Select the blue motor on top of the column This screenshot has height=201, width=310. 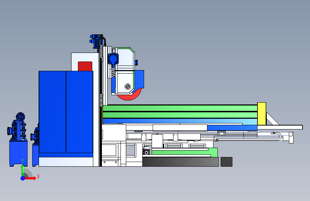point(97,41)
